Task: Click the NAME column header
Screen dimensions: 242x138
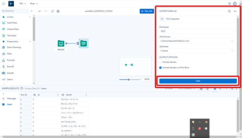Action: 74,95
